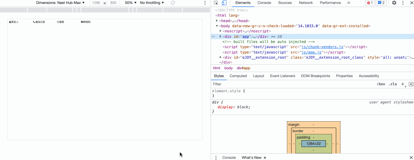Open DevTools settings gear
Viewport: 414px width, 160px height.
pyautogui.click(x=394, y=3)
